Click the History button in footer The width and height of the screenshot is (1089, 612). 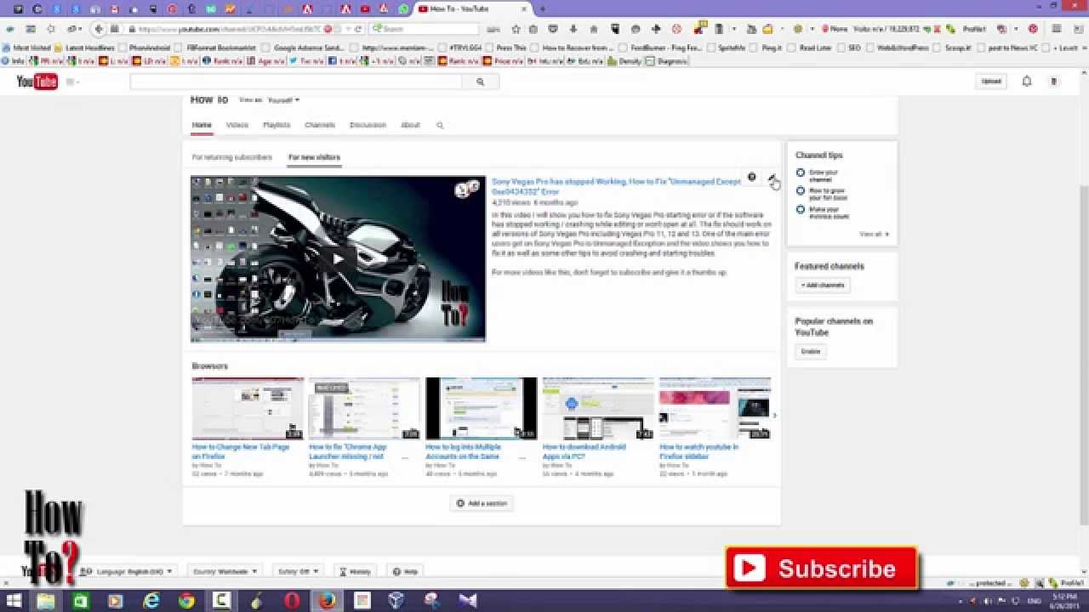[356, 571]
